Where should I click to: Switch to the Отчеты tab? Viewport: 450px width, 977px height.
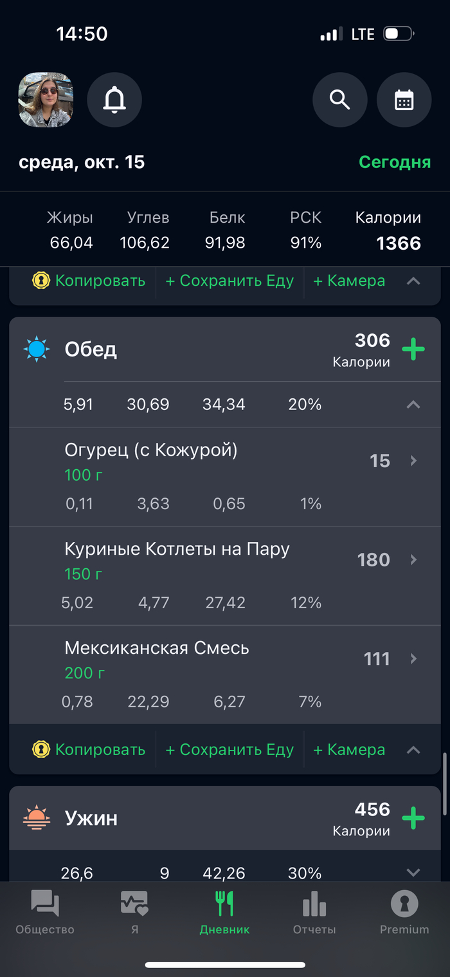point(314,913)
